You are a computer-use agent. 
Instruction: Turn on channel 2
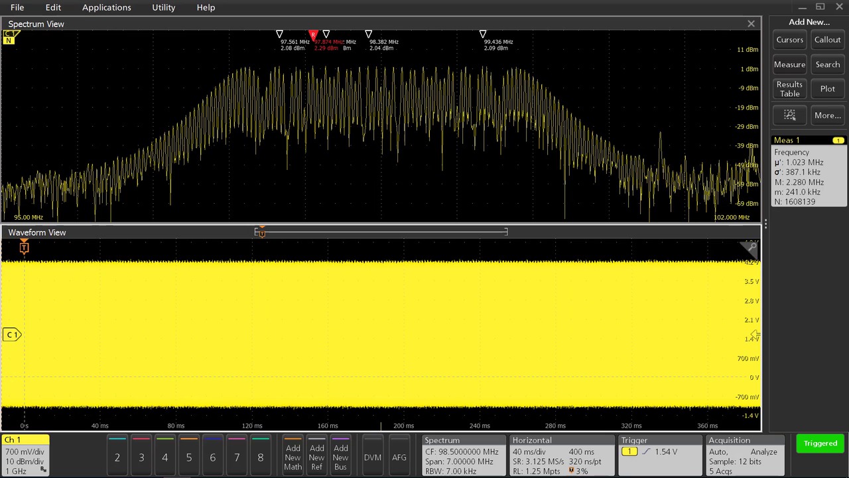tap(117, 457)
